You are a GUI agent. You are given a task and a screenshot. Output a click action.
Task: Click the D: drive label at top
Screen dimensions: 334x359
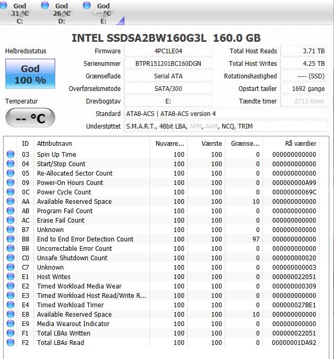coord(62,21)
